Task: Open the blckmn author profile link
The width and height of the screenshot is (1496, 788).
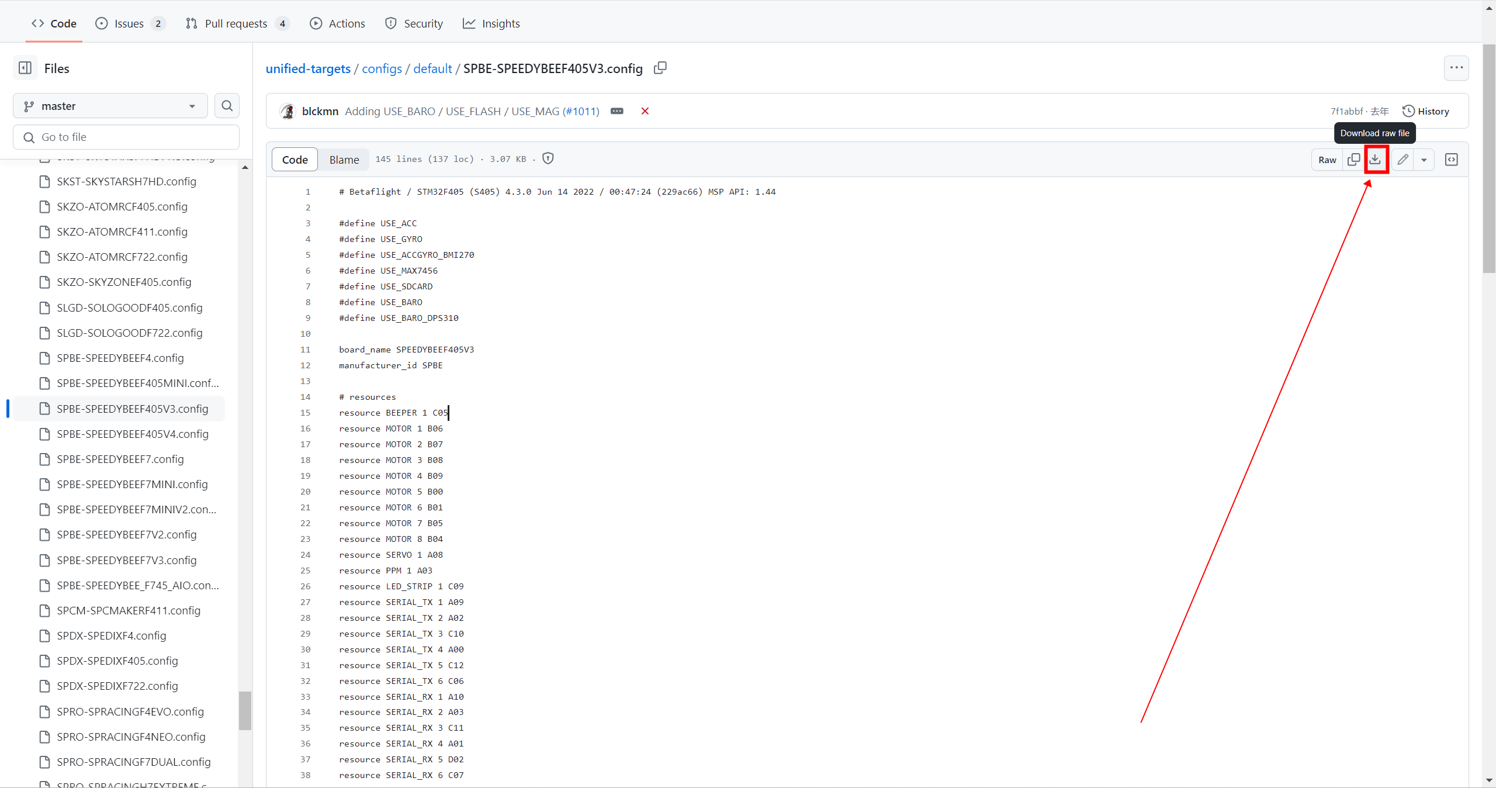Action: tap(320, 111)
